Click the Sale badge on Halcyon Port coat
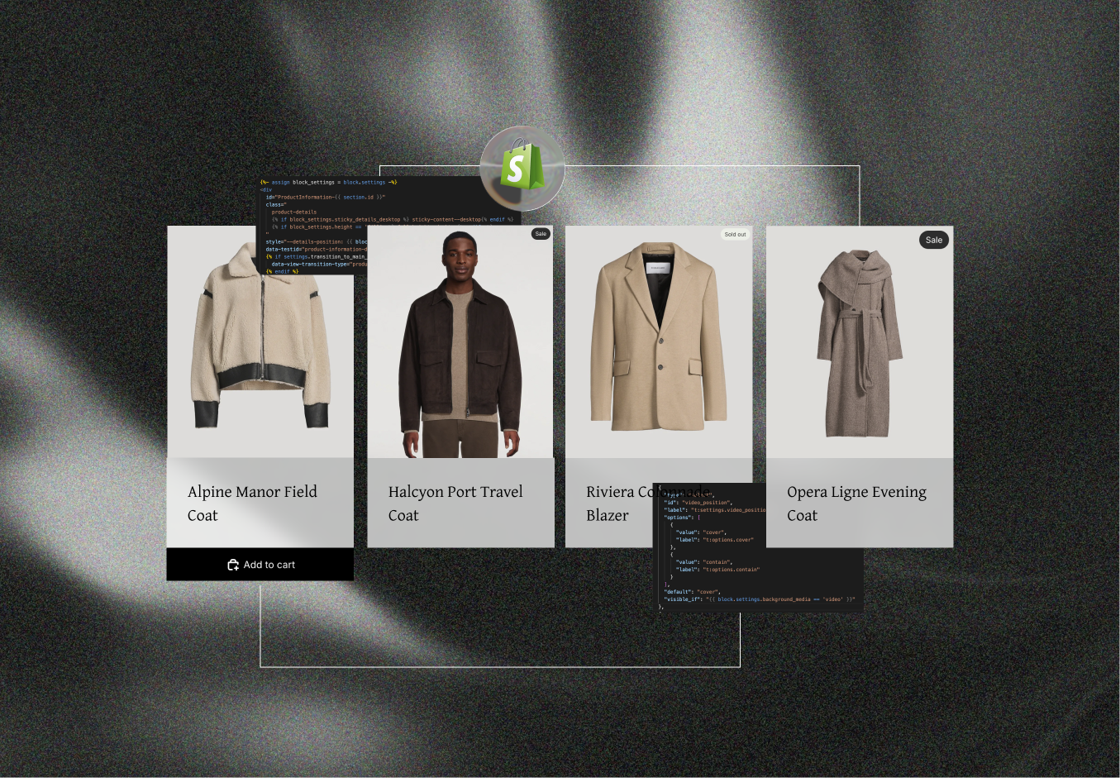Image resolution: width=1120 pixels, height=778 pixels. pyautogui.click(x=541, y=234)
